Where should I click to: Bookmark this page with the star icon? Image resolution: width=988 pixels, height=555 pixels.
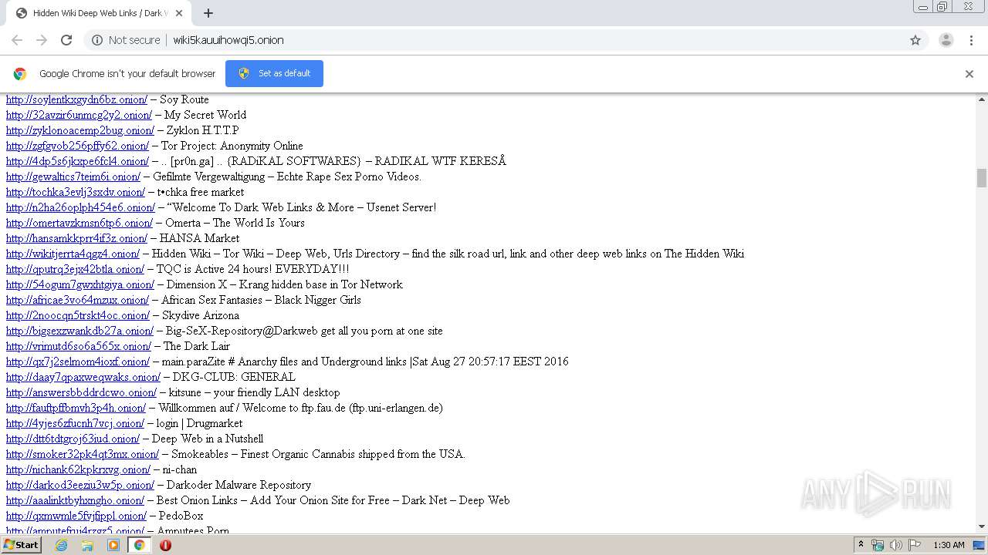click(915, 40)
